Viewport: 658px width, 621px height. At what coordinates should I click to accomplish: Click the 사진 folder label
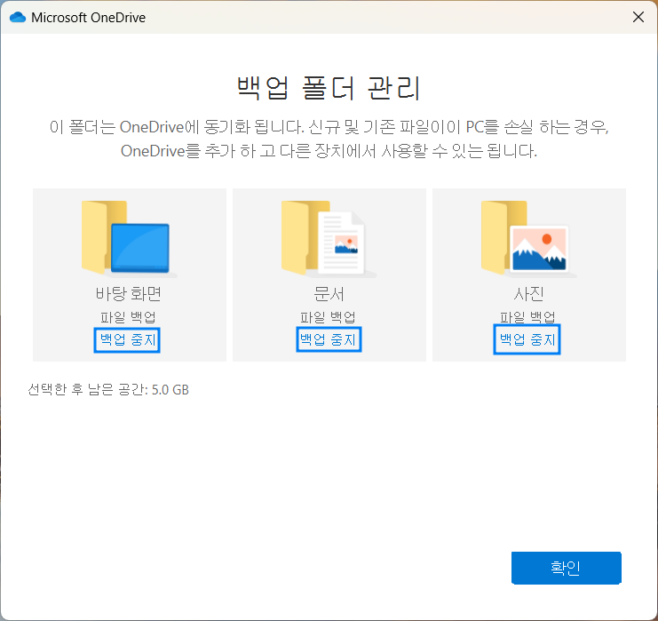tap(528, 294)
